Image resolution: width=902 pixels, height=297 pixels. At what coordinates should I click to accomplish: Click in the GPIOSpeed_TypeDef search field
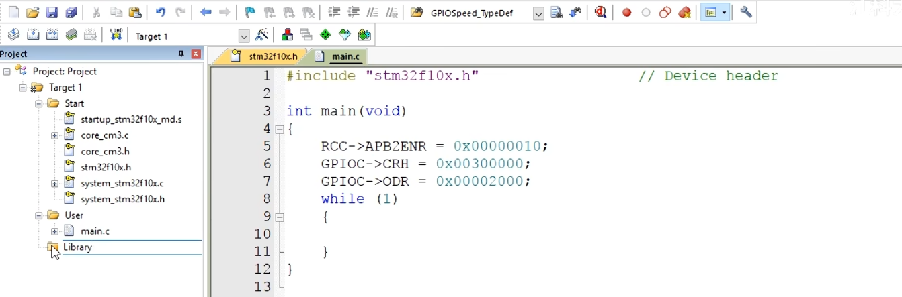pyautogui.click(x=479, y=13)
